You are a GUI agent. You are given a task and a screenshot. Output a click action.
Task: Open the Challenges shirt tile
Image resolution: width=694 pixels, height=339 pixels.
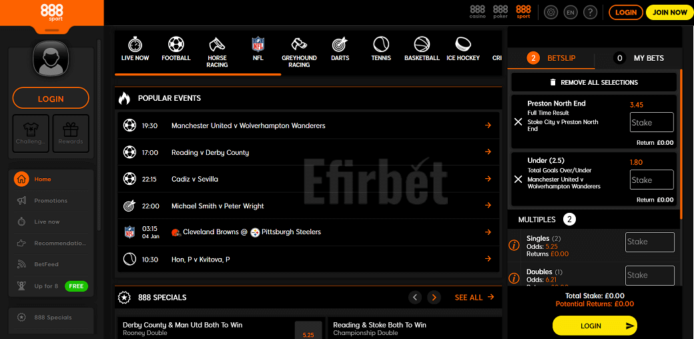click(31, 133)
